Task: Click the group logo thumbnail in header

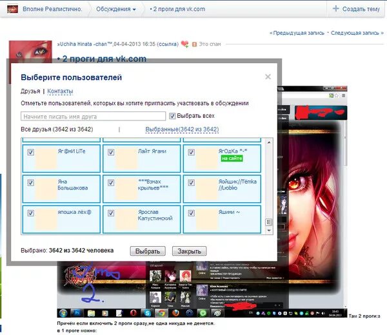Action: coord(13,9)
